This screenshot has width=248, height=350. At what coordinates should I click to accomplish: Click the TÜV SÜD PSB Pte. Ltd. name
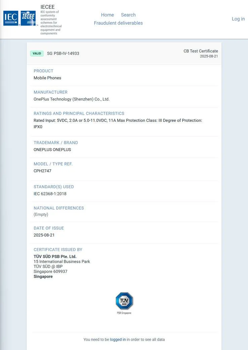[x=55, y=256]
